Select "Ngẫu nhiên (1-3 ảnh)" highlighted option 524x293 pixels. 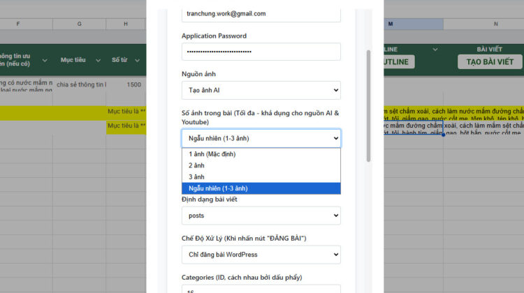pyautogui.click(x=261, y=188)
